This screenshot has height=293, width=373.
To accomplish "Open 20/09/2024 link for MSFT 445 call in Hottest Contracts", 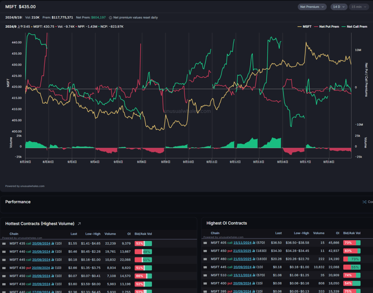I will click(x=41, y=260).
